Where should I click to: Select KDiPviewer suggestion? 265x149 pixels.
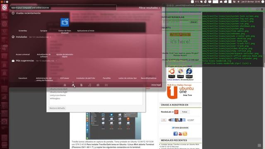(x=65, y=78)
